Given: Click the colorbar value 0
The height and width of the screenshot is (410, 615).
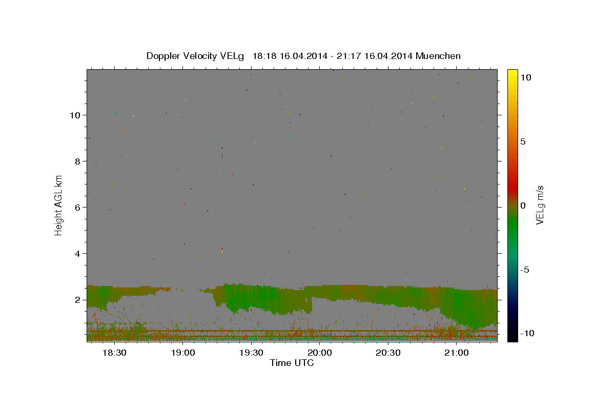Looking at the screenshot, I should tap(523, 206).
